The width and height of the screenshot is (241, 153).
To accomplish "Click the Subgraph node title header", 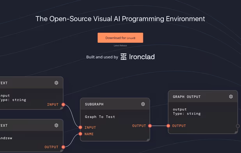I will [x=115, y=104].
